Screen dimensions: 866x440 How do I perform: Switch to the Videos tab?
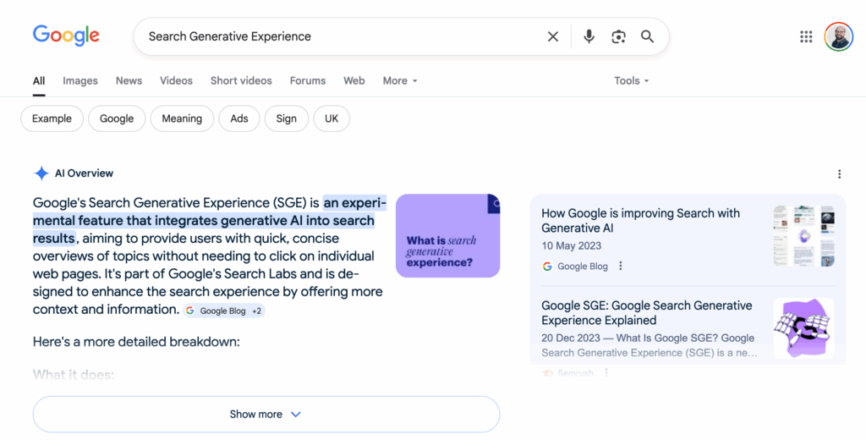tap(176, 80)
